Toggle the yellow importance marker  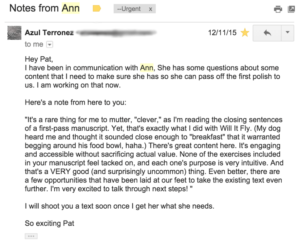pyautogui.click(x=97, y=9)
